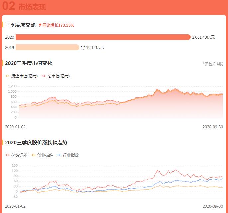Click the 流通市值 legend circle marker

(x=8, y=76)
